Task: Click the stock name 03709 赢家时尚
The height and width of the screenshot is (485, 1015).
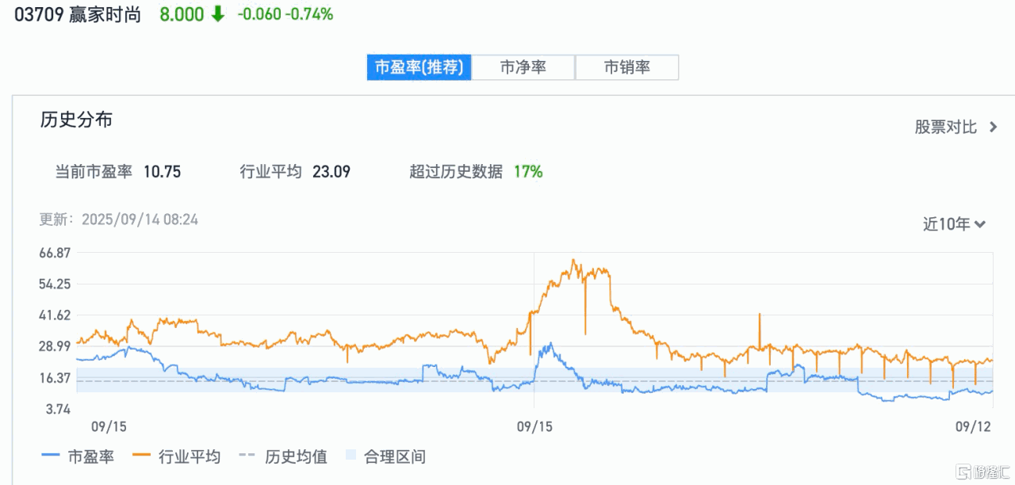Action: (x=78, y=14)
